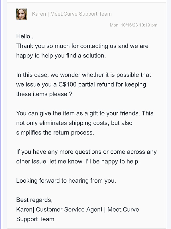Click the "In this case, we wonder" line
This screenshot has width=171, height=229.
[x=84, y=75]
